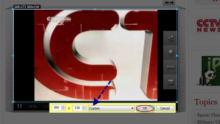The width and height of the screenshot is (220, 124).
Task: Click the Topics heading
Action: point(206,102)
